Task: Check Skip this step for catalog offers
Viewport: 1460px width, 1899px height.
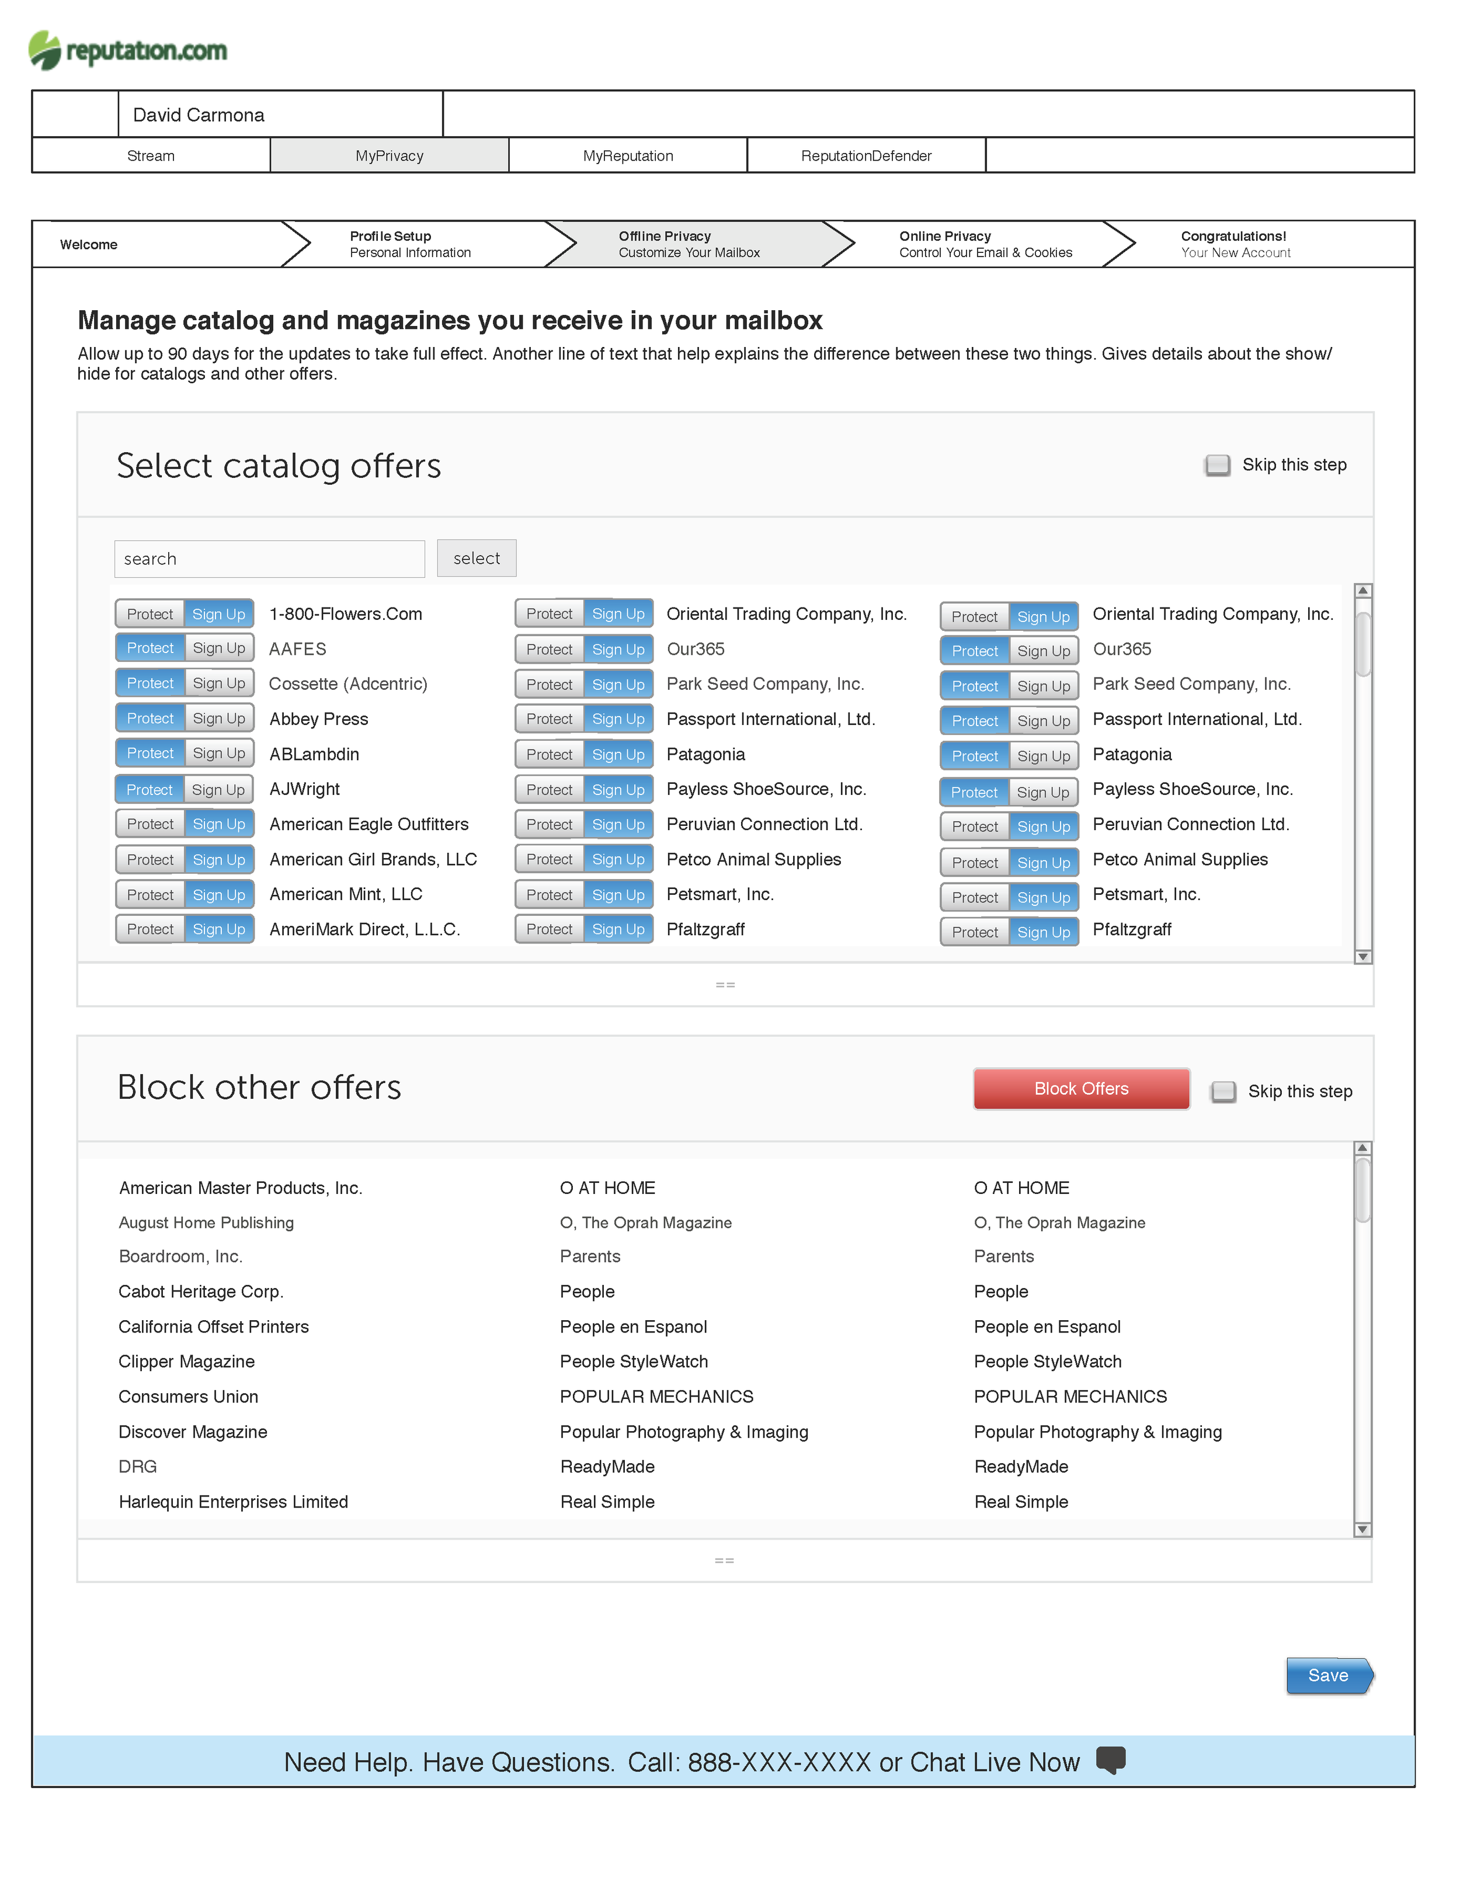Action: point(1218,465)
